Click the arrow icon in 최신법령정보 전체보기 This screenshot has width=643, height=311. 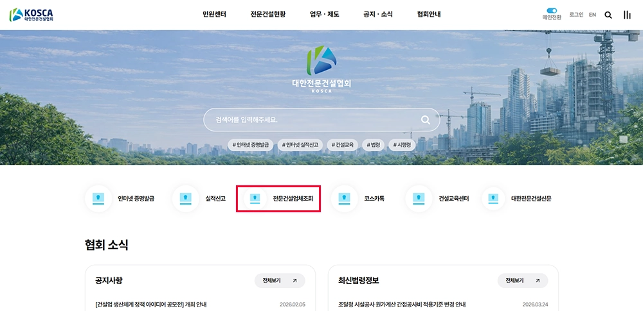[x=538, y=281]
